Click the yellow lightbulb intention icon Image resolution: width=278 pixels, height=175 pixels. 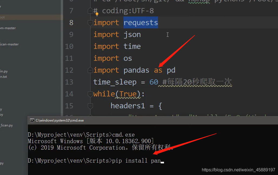tap(97, 14)
